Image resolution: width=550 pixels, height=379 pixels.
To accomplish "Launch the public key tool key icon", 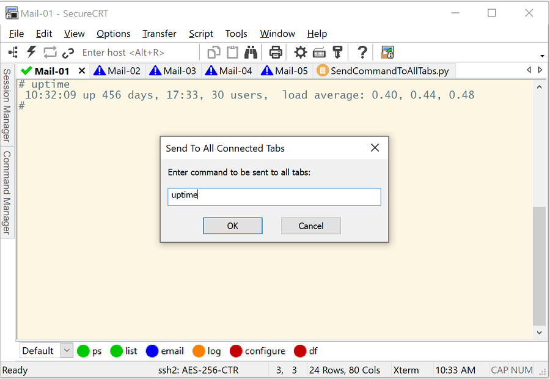I will (337, 52).
